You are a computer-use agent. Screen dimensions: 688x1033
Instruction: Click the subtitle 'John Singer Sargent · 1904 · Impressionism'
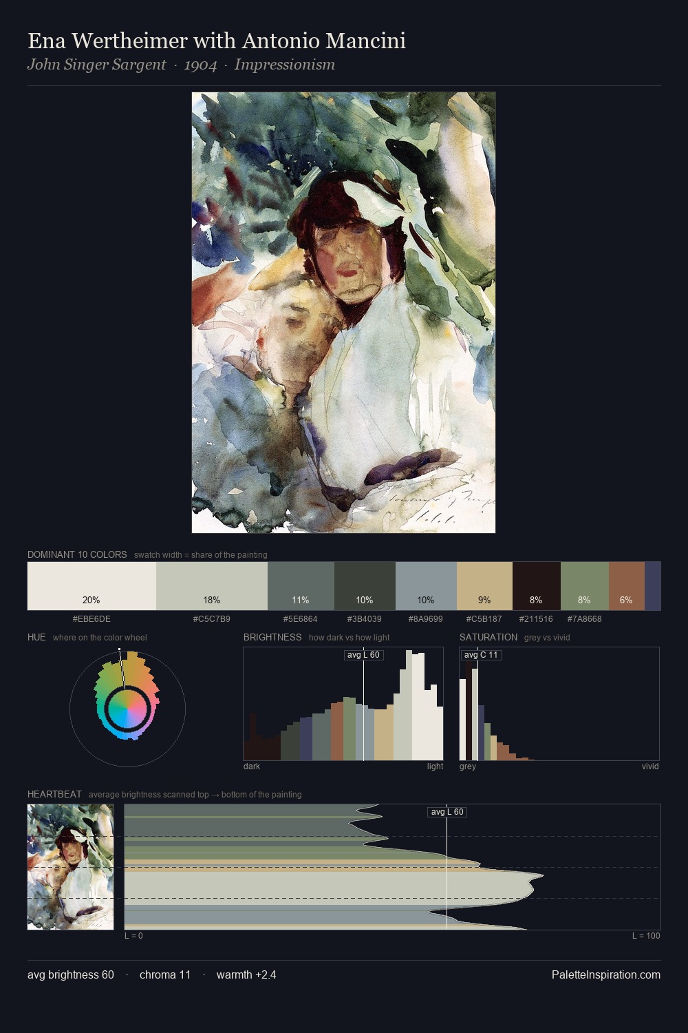tap(181, 65)
